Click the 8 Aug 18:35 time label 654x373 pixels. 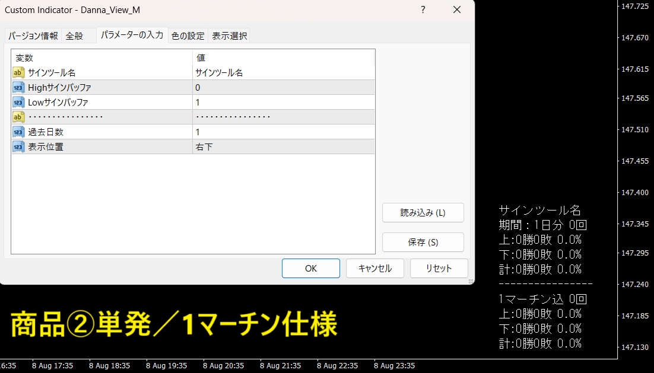[x=109, y=366]
